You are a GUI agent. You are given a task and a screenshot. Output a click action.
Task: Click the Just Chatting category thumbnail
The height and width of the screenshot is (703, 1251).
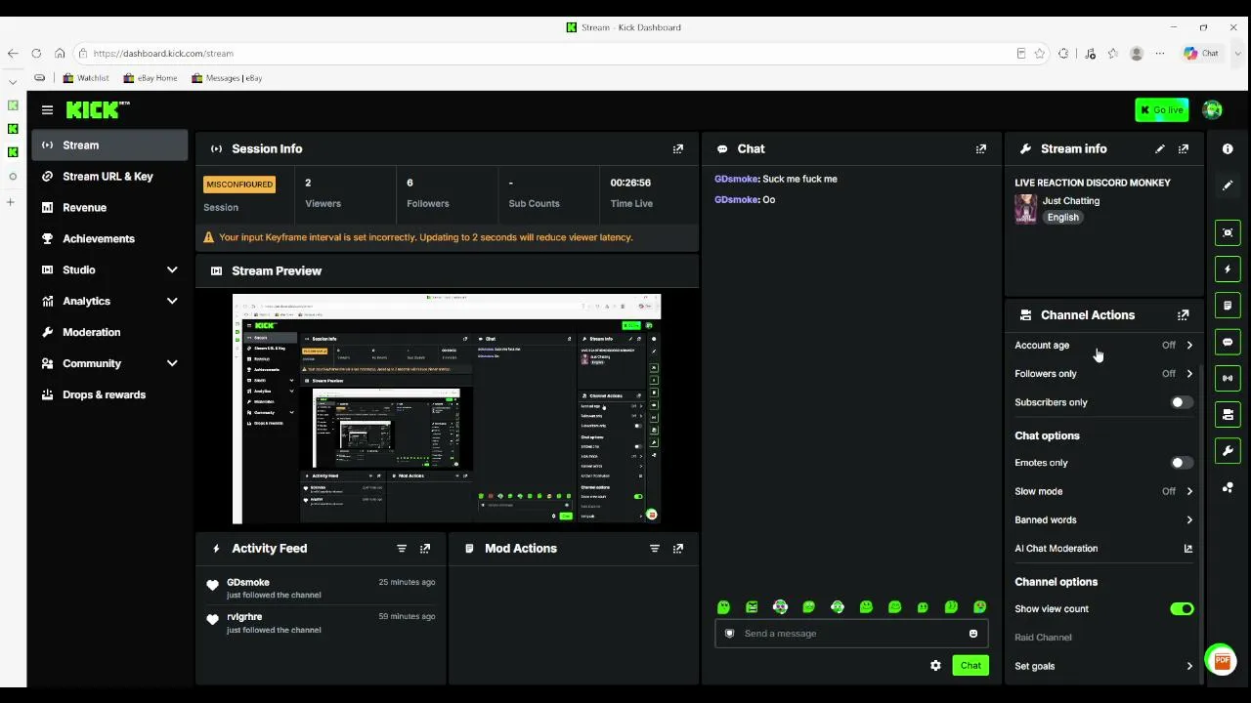click(1025, 209)
